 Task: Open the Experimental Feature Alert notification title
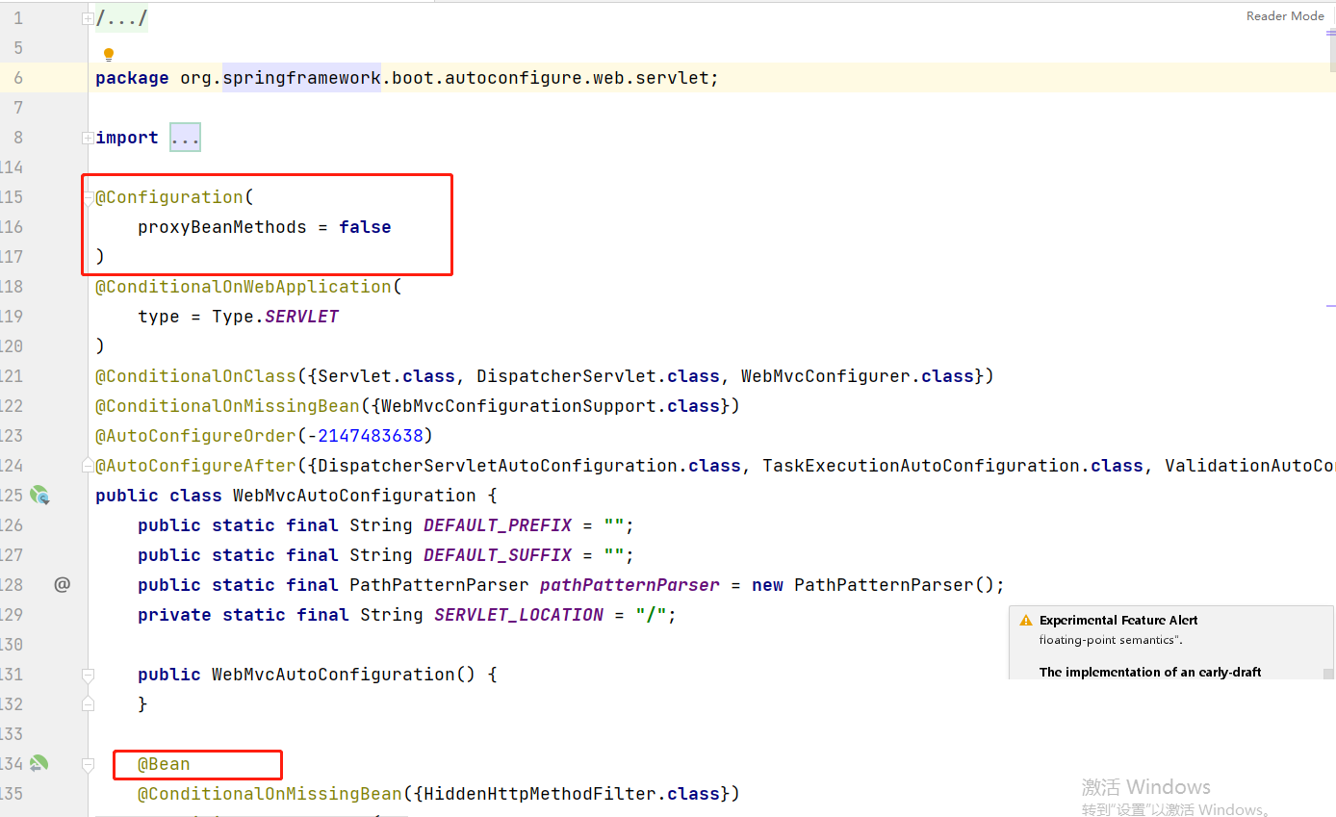[1118, 621]
